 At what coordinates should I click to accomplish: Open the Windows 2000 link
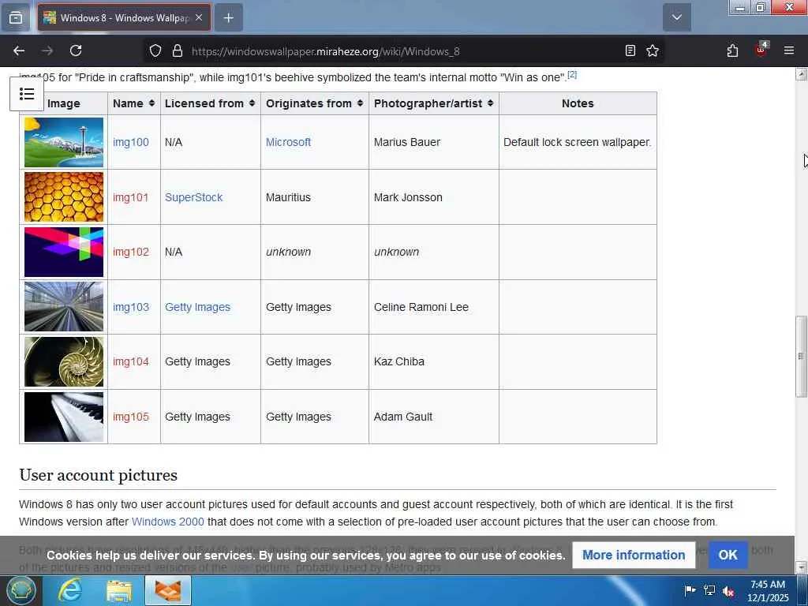(x=168, y=522)
